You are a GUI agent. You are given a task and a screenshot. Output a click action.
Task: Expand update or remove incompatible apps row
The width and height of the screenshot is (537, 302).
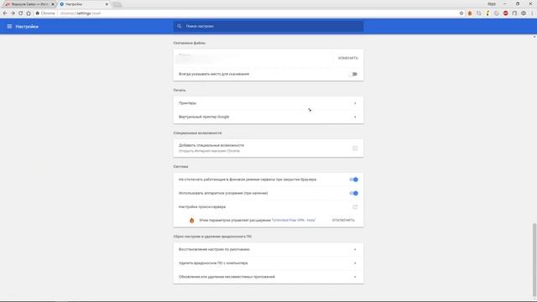268,277
